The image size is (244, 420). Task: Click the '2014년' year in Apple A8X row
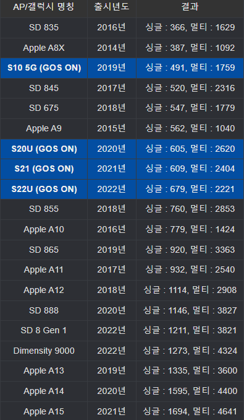[112, 48]
